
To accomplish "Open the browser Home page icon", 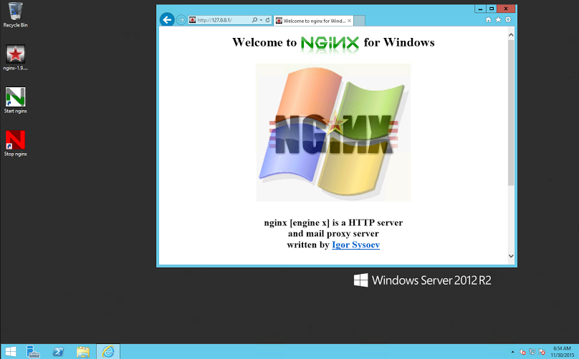I will click(488, 19).
